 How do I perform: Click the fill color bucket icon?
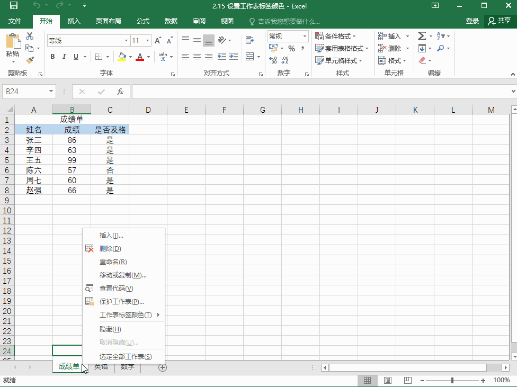coord(122,57)
